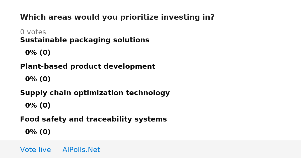Open the Vote live AIPolls.Net link

(x=60, y=150)
